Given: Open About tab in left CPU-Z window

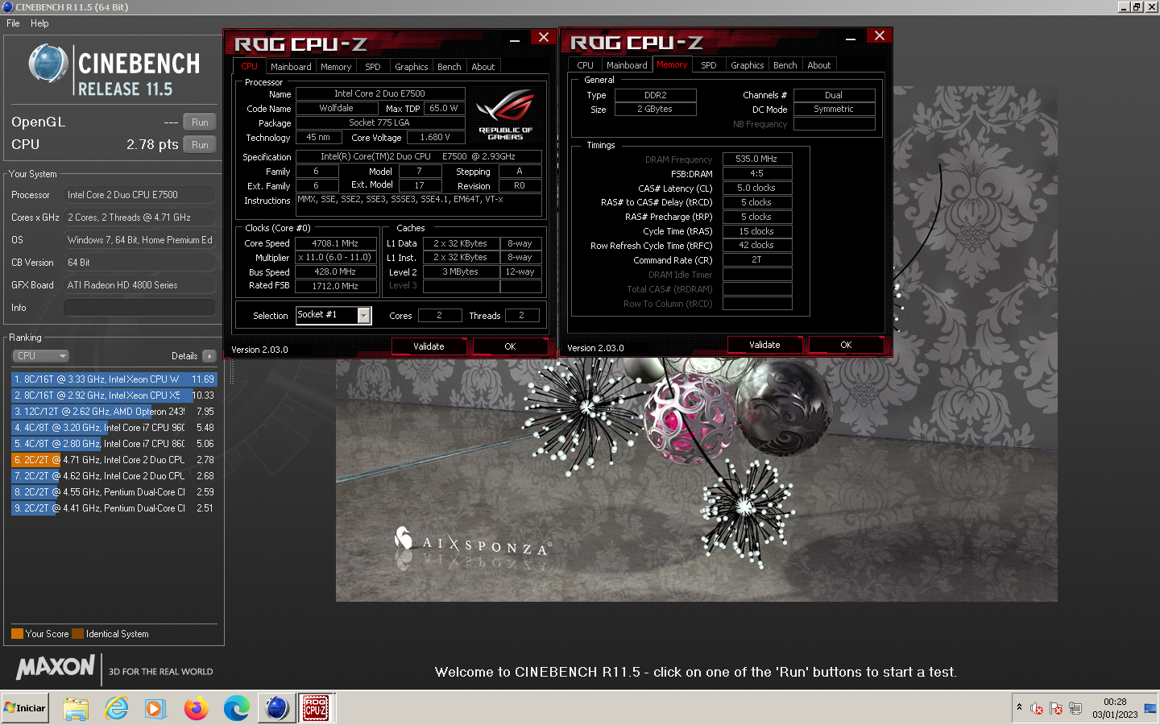Looking at the screenshot, I should [x=483, y=67].
